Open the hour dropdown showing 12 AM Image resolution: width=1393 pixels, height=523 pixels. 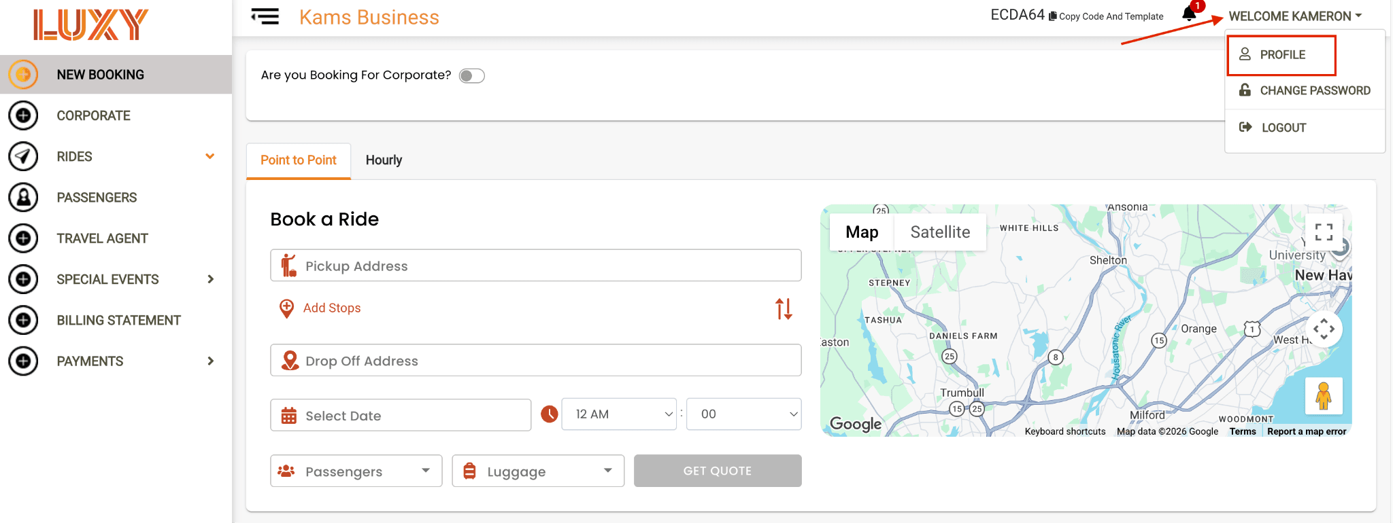tap(619, 414)
